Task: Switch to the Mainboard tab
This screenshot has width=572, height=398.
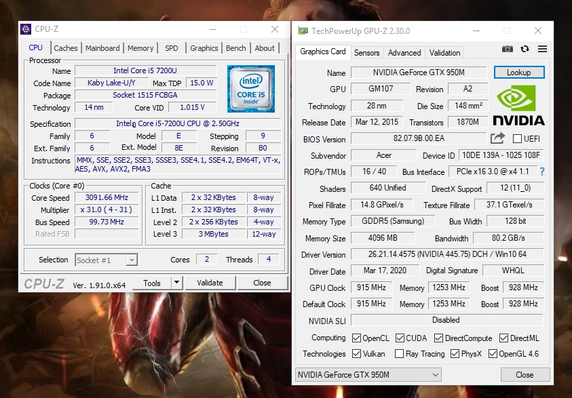Action: (x=102, y=48)
